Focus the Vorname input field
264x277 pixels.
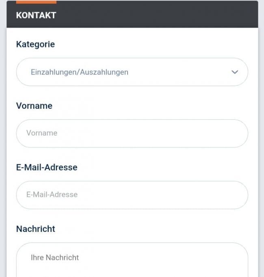pyautogui.click(x=132, y=133)
